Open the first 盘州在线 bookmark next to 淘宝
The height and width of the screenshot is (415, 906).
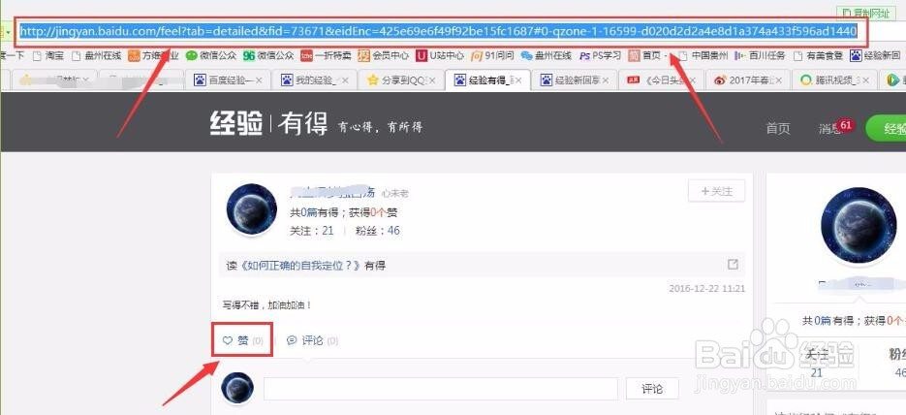tap(97, 56)
